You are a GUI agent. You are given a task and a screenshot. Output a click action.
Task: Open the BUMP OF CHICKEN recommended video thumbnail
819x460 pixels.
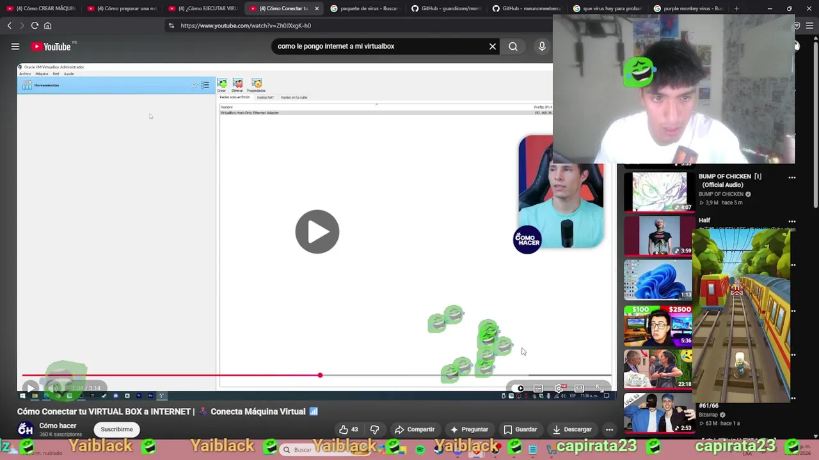pyautogui.click(x=658, y=192)
